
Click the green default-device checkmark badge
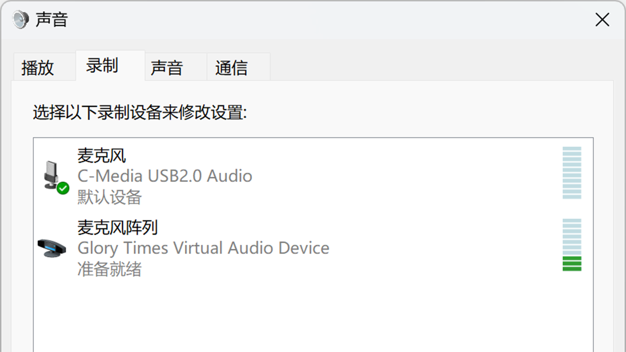[63, 188]
